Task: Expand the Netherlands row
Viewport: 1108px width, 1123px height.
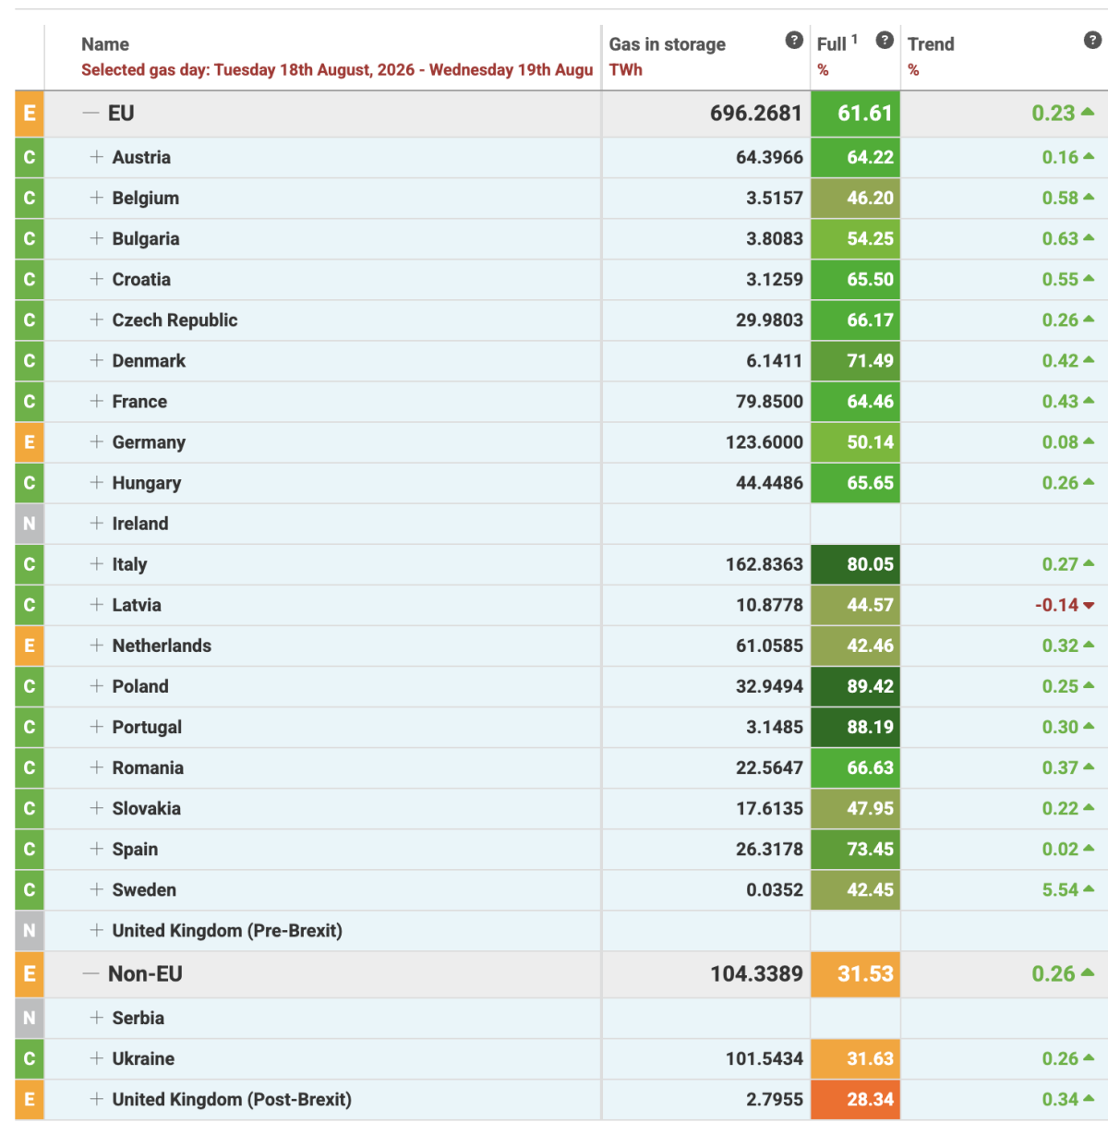Action: (x=97, y=645)
